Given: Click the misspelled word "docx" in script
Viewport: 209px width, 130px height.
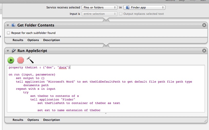Looking at the screenshot, I should [63, 67].
